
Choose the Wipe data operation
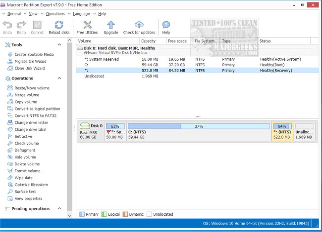[x=23, y=178]
